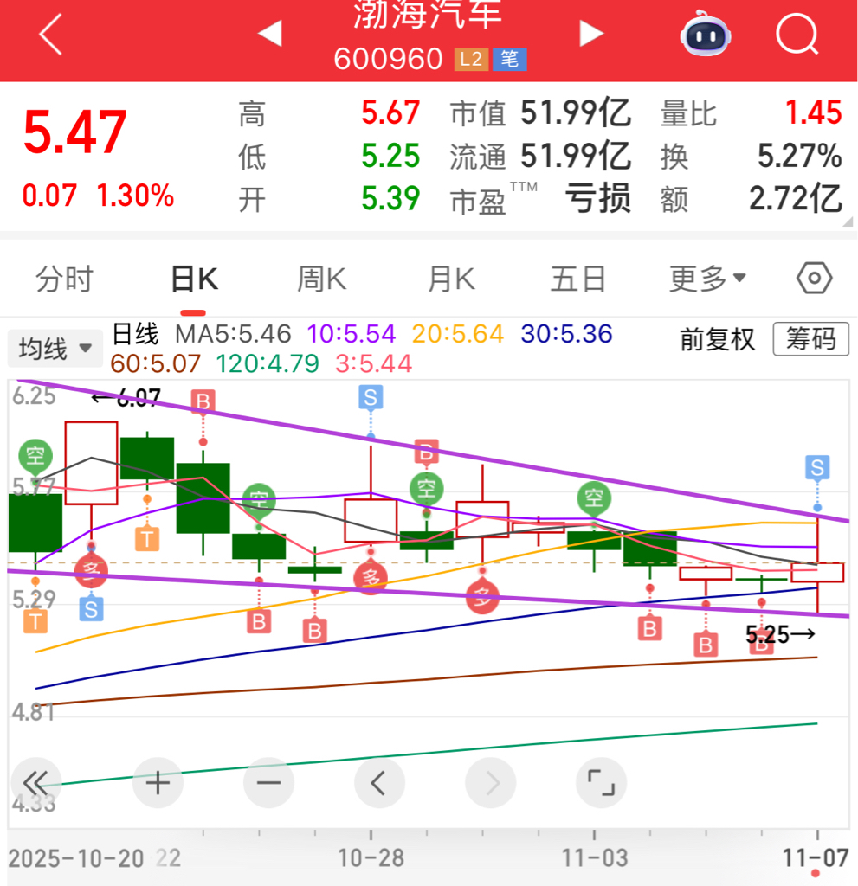The width and height of the screenshot is (858, 886).
Task: Click the 筹码 button
Action: (811, 339)
